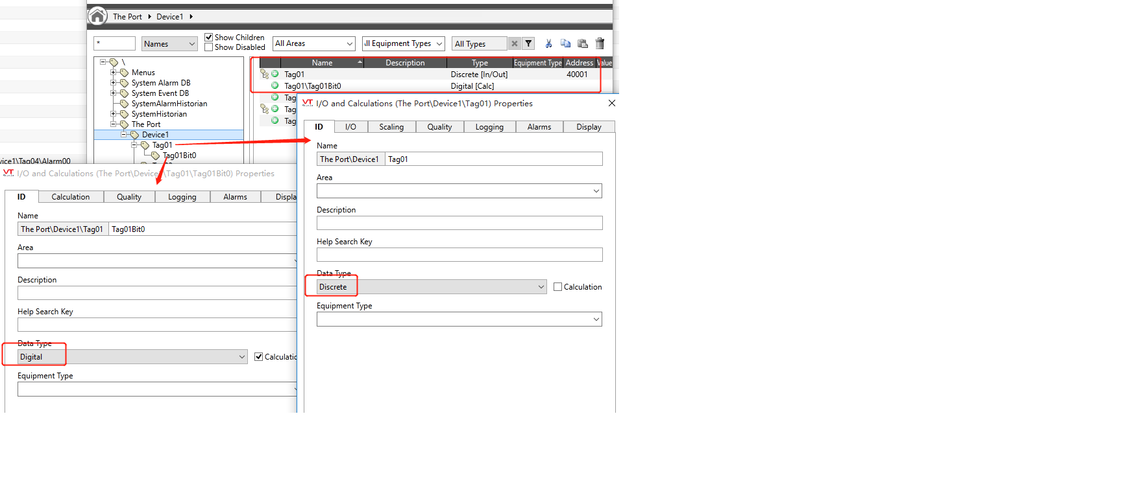Enable Calculation checkbox in Tag01 Properties

point(557,287)
